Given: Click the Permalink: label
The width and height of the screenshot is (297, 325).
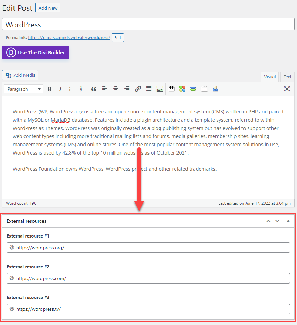Looking at the screenshot, I should click(16, 38).
